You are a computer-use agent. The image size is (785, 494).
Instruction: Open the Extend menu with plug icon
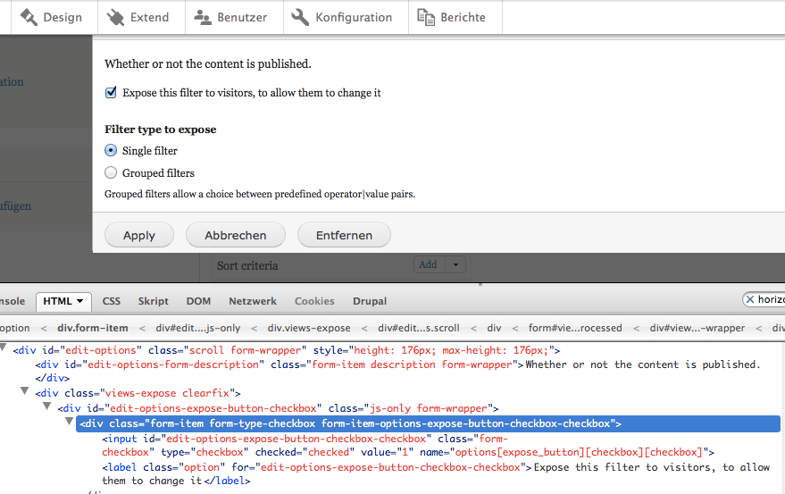click(x=138, y=17)
